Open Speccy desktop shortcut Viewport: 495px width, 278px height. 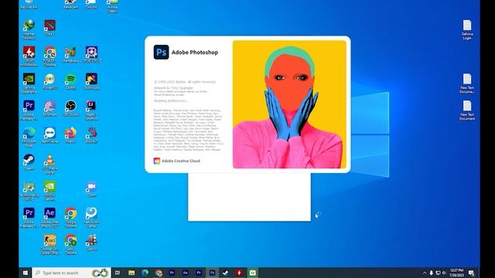91,242
